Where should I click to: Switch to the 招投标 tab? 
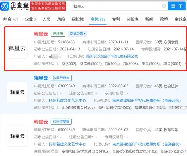point(78,19)
